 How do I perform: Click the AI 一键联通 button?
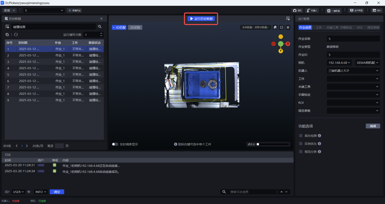(x=333, y=10)
